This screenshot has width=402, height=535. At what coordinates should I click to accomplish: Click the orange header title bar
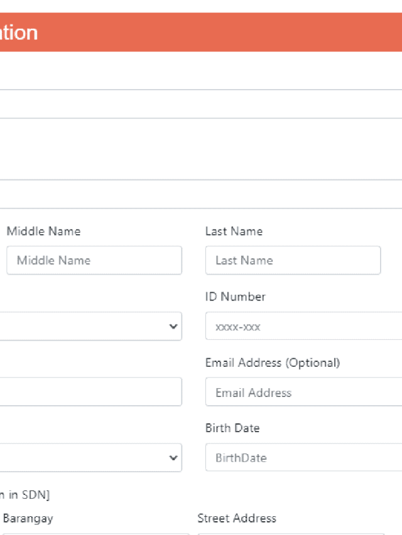(201, 33)
